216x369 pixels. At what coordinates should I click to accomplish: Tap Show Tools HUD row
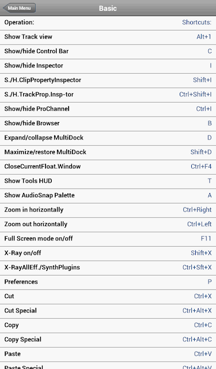108,181
